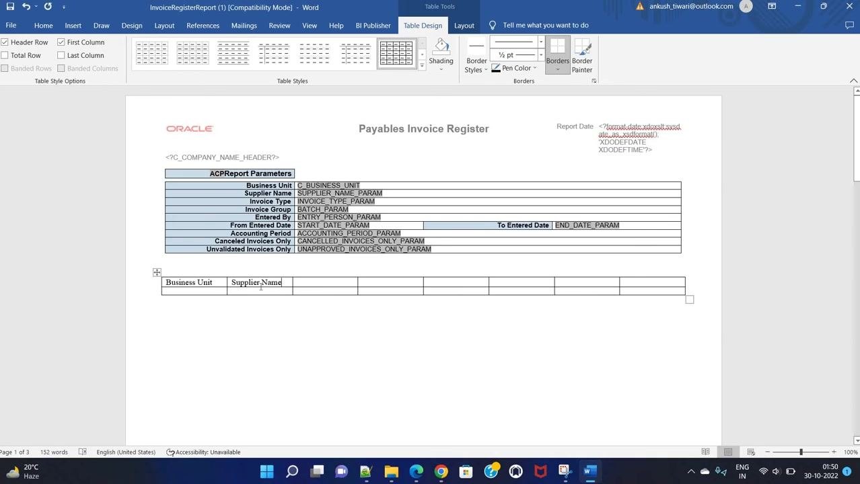
Task: Click the 100% zoom level
Action: point(850,452)
